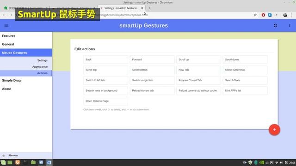Open the file manager folder in the taskbar

click(33, 162)
